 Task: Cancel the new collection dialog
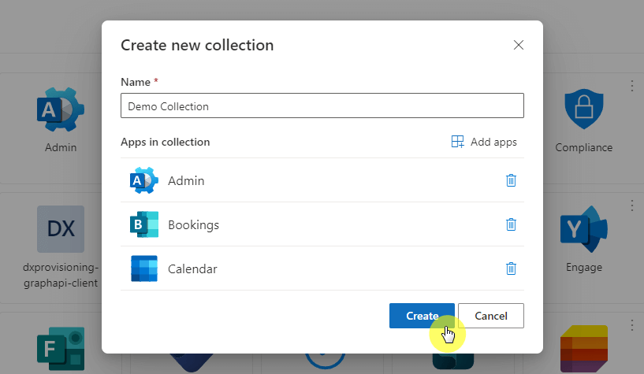491,316
